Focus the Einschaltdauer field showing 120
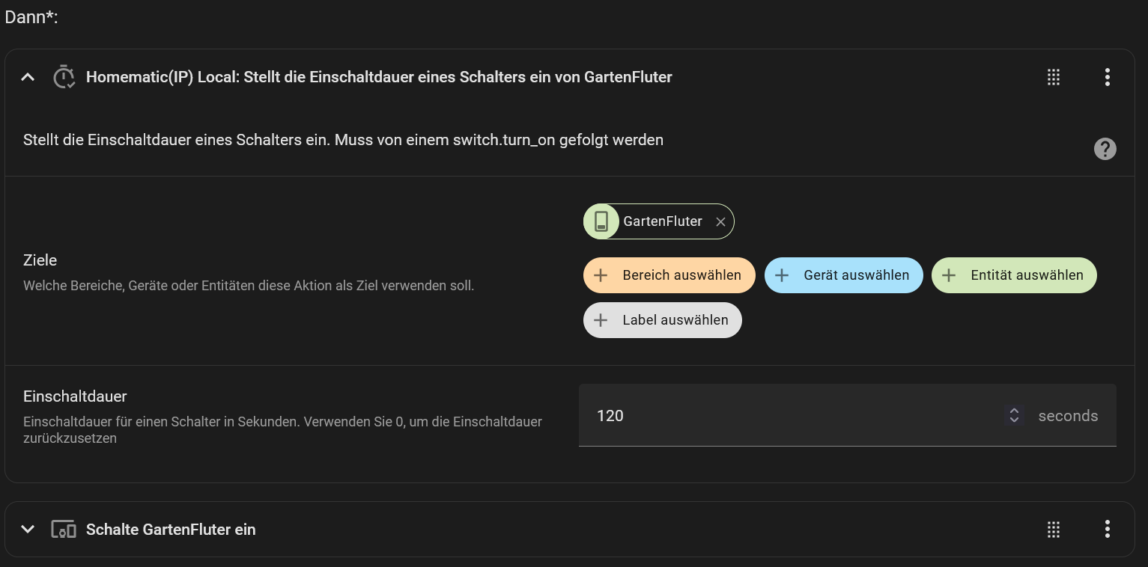The image size is (1148, 567). click(786, 416)
